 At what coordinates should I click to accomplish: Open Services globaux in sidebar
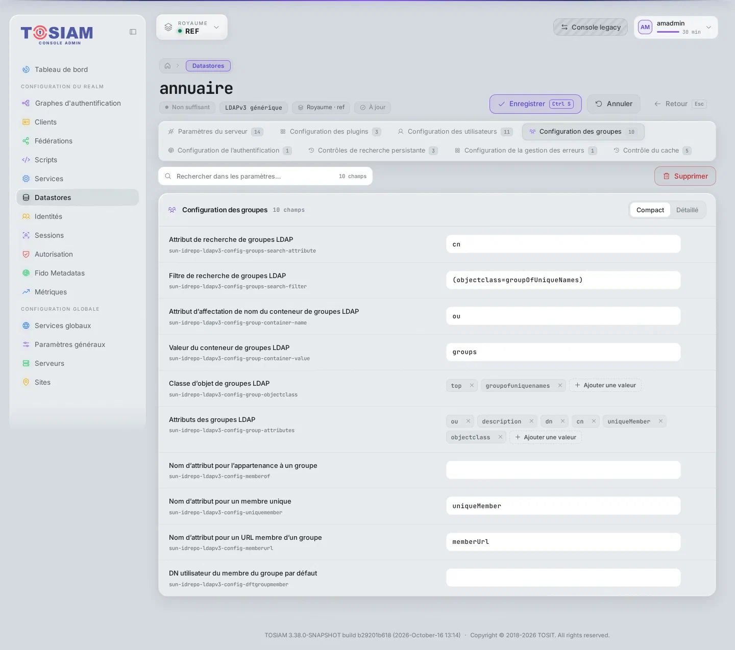pos(78,326)
